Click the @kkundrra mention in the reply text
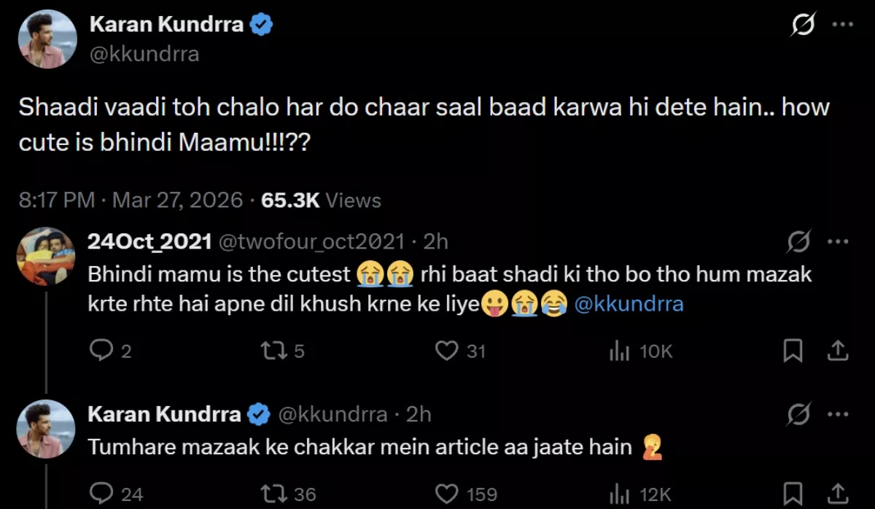The image size is (875, 509). coord(629,305)
